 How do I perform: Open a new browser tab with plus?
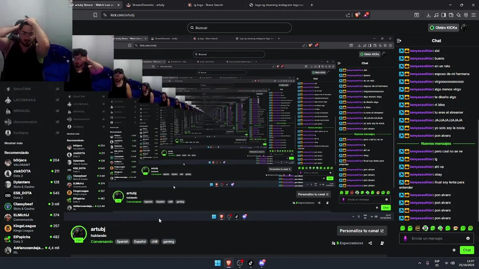312,5
